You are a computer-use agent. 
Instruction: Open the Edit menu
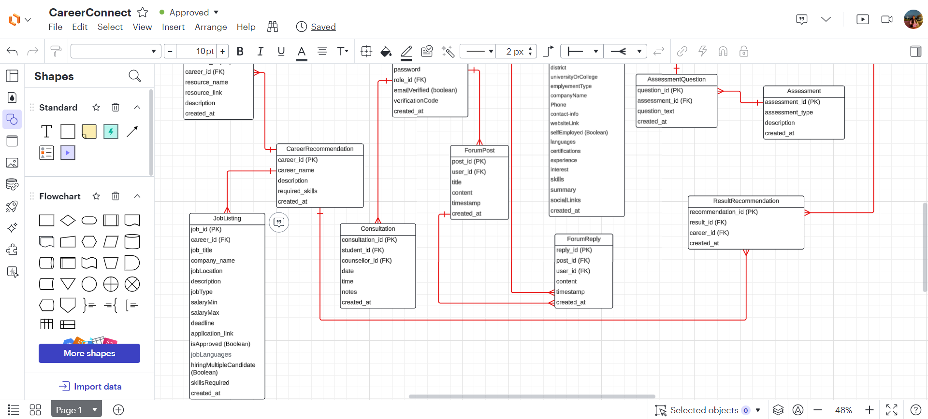(80, 27)
